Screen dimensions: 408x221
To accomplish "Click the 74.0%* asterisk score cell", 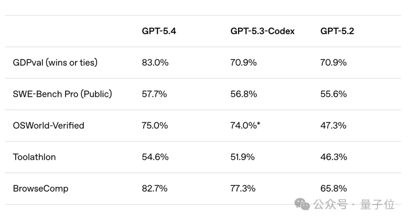I will click(x=245, y=125).
